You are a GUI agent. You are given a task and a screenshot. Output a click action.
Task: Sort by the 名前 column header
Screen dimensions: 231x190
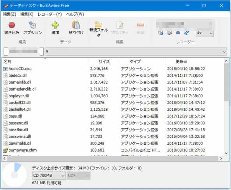point(45,61)
